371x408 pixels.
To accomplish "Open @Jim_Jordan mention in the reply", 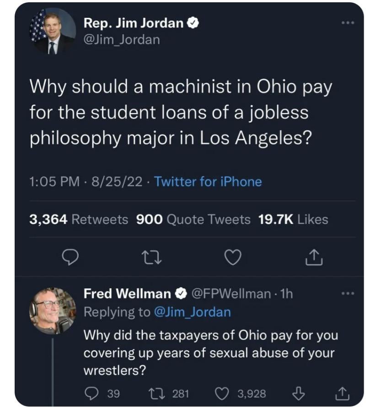I will pos(192,312).
